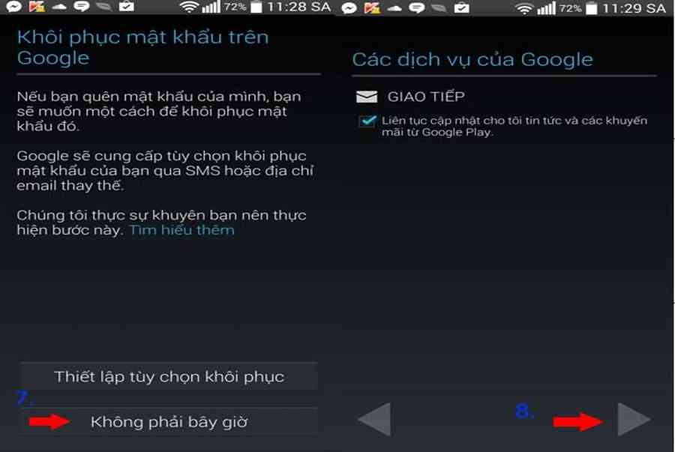Tap the Wi-Fi icon beside the 11:28 SA clock
The width and height of the screenshot is (675, 452).
(189, 7)
